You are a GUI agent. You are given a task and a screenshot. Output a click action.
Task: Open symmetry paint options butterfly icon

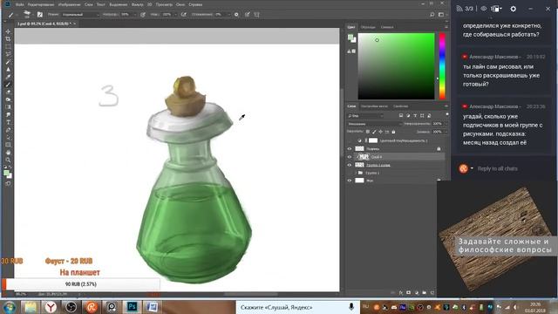[x=256, y=15]
